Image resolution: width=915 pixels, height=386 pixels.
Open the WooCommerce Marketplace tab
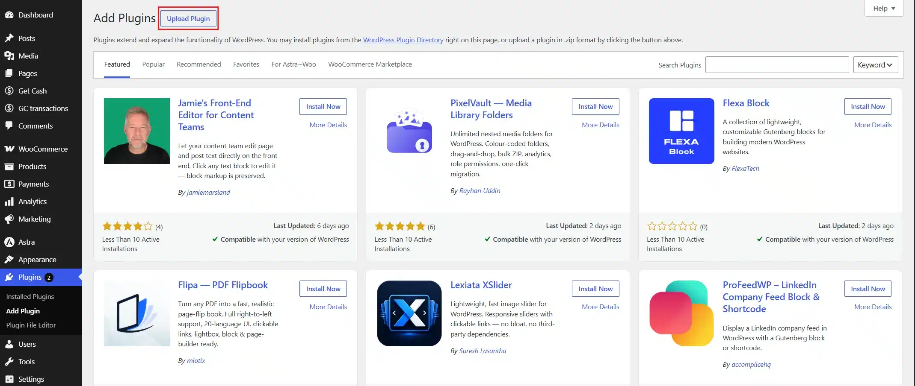pyautogui.click(x=370, y=64)
